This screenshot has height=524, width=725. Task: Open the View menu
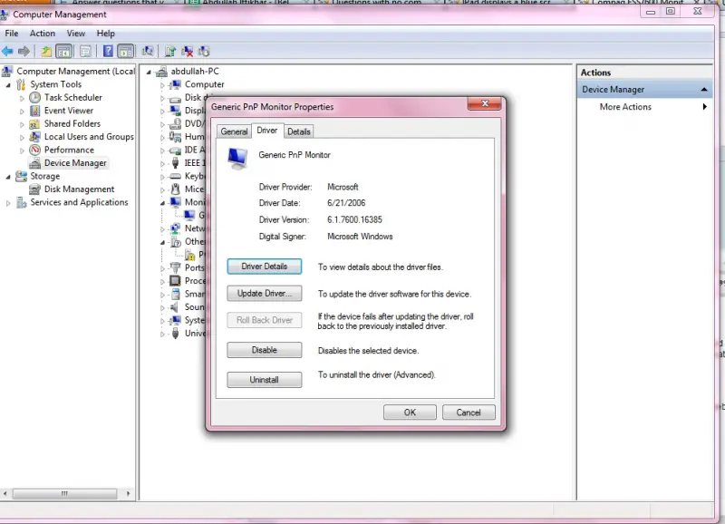pyautogui.click(x=76, y=34)
